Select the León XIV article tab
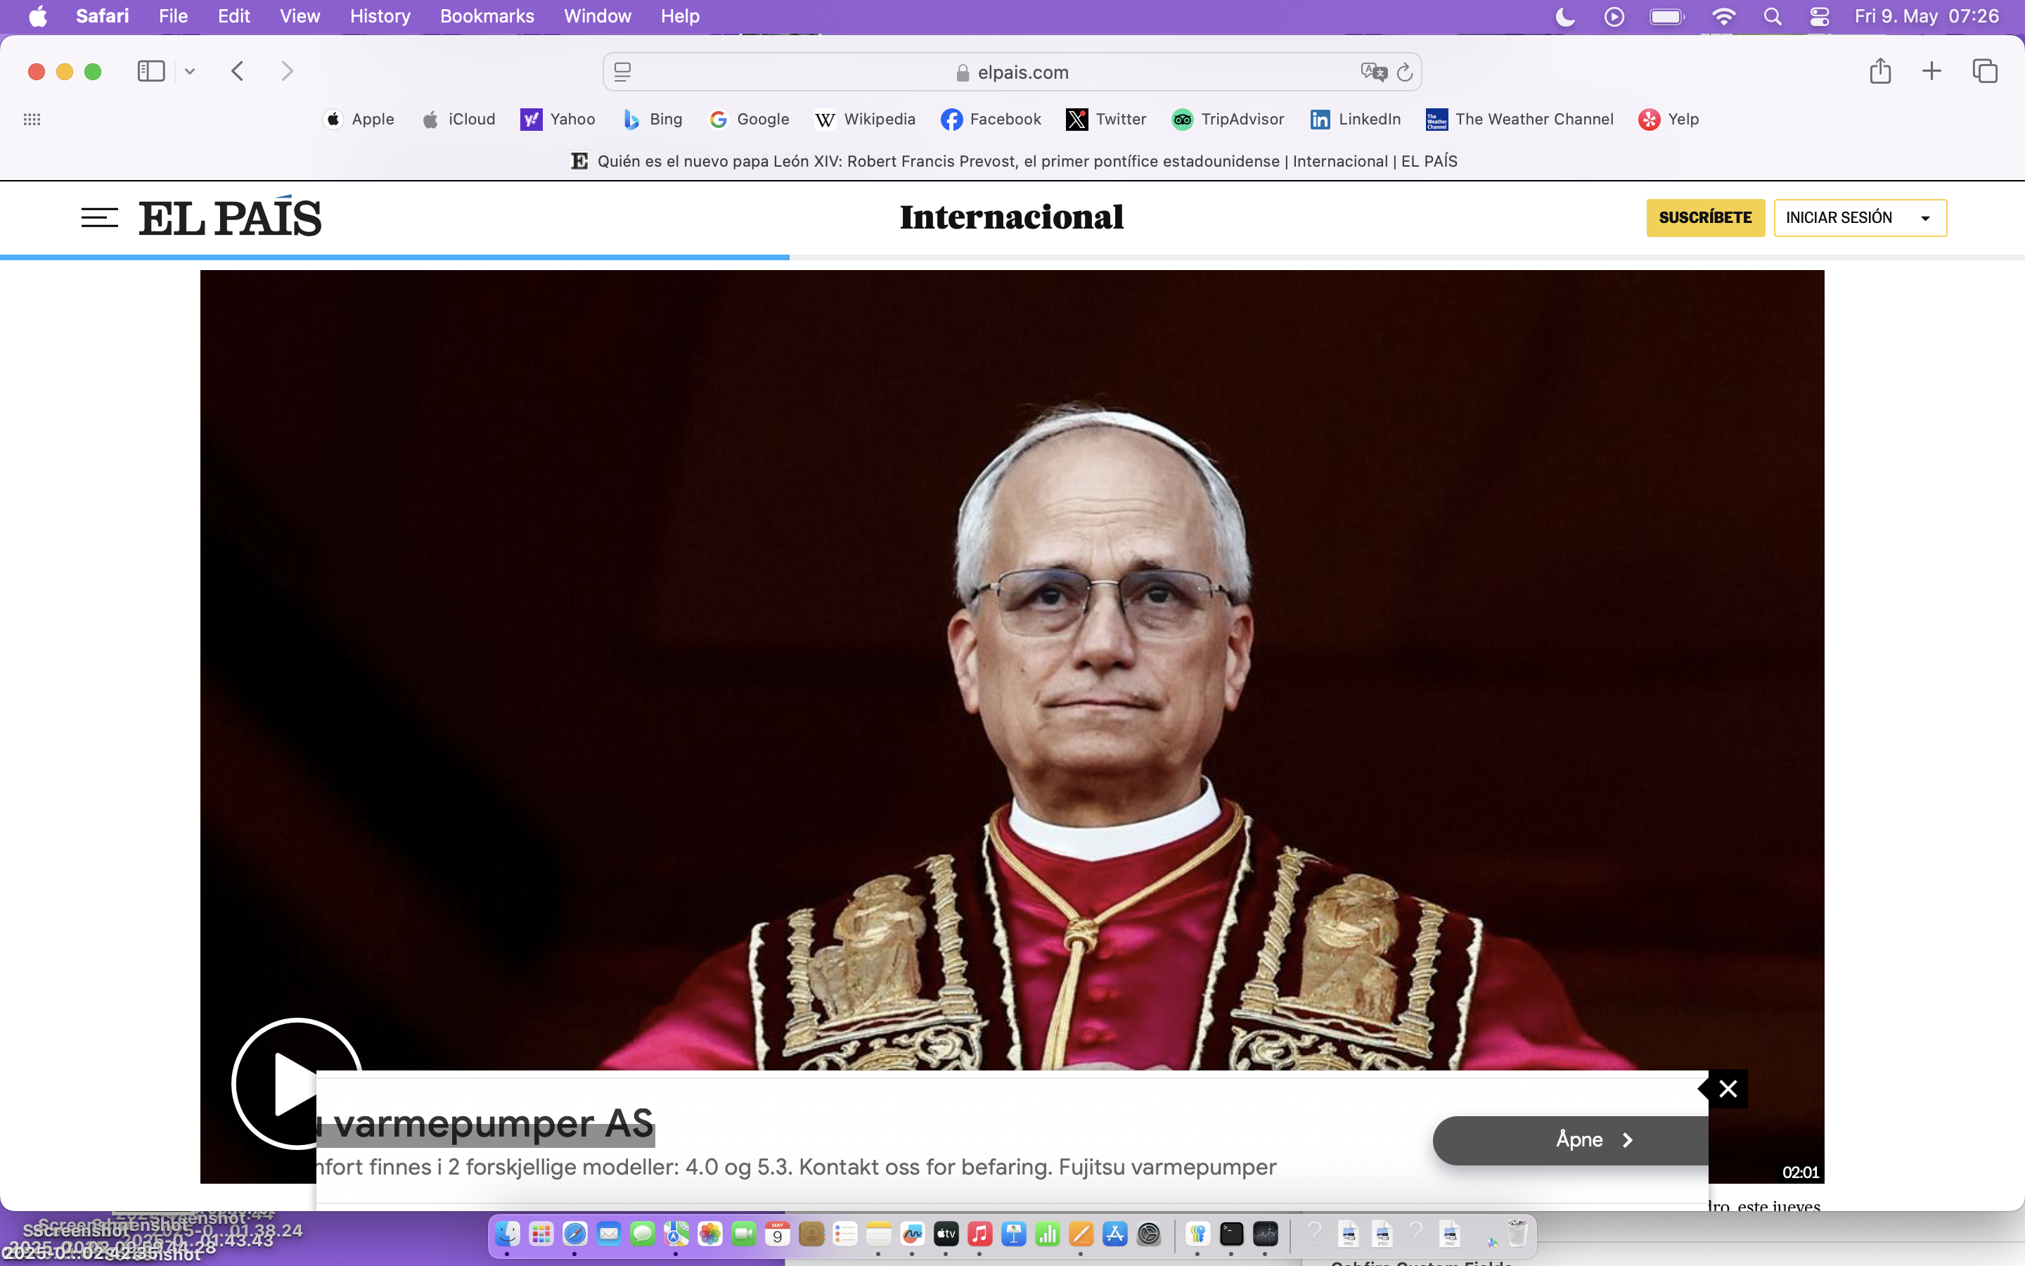 click(1013, 161)
